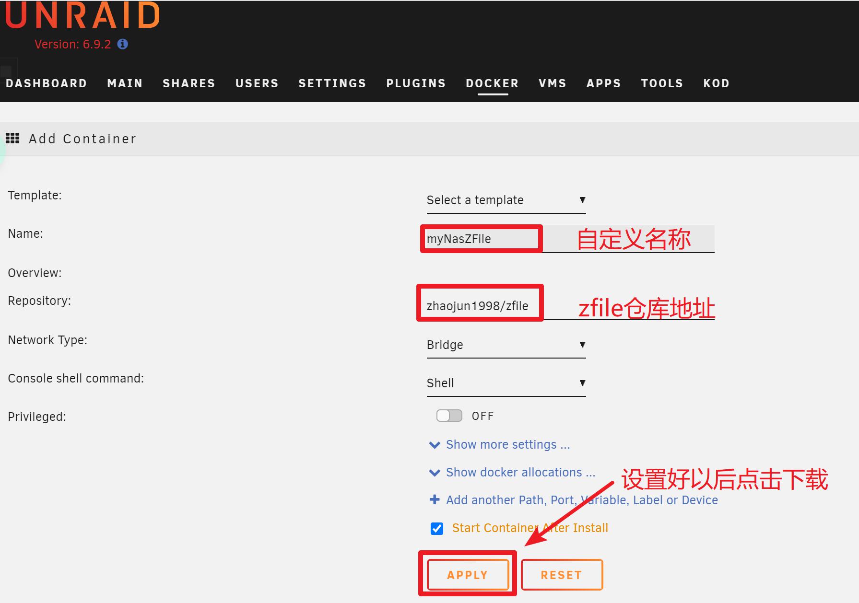859x603 pixels.
Task: Open the KOD tab
Action: pos(716,83)
